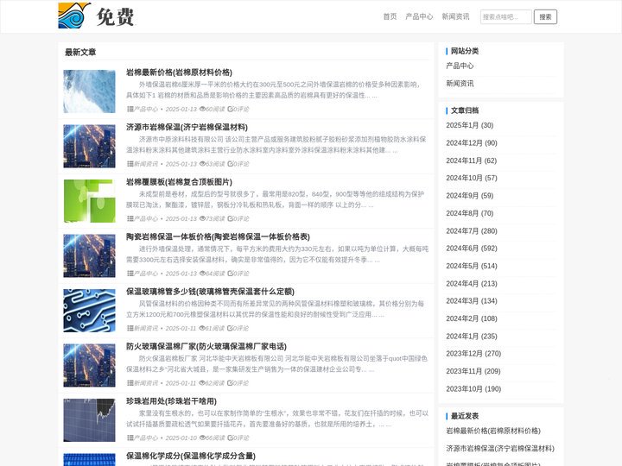
Task: Open archive 2024年8月 (70)
Action: point(470,213)
